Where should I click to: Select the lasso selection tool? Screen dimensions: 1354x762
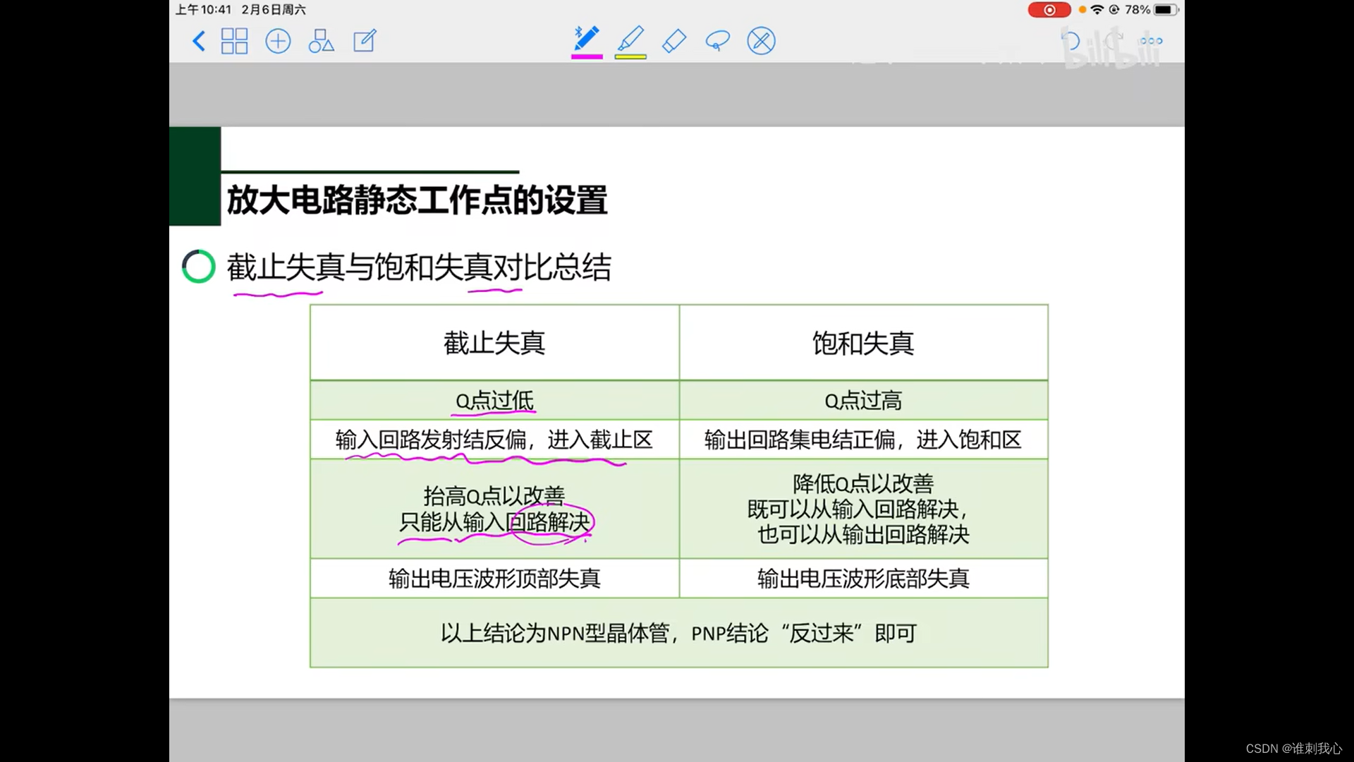[717, 41]
